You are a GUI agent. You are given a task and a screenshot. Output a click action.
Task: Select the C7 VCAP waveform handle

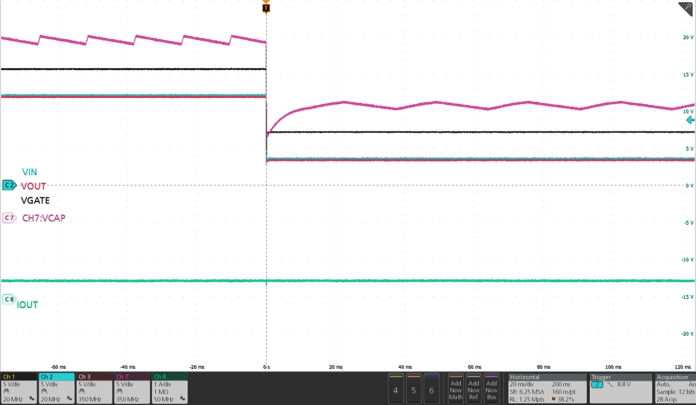tap(9, 218)
